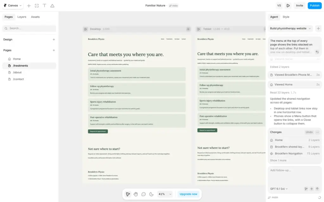
Task: Click the main branch badge beside Familiar Nature
Action: (x=174, y=6)
